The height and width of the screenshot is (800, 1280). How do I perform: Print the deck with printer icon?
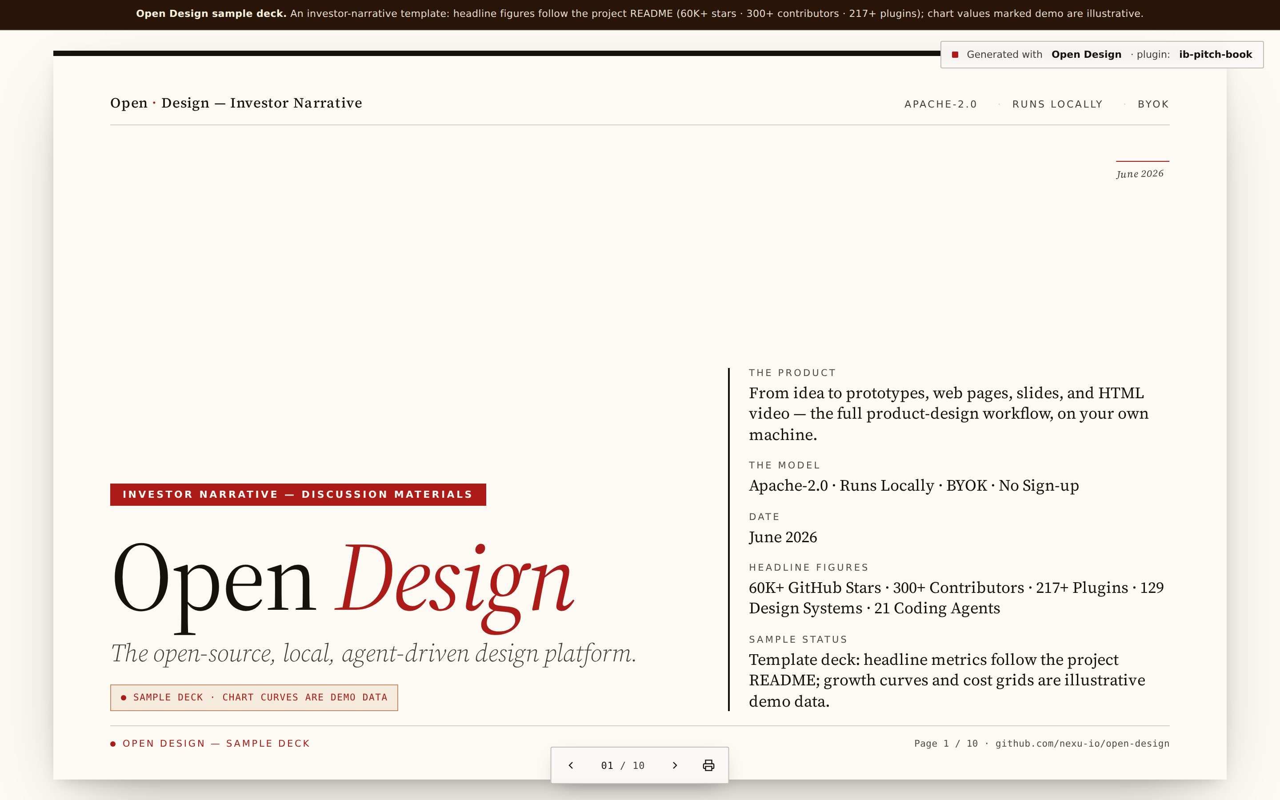pyautogui.click(x=708, y=765)
